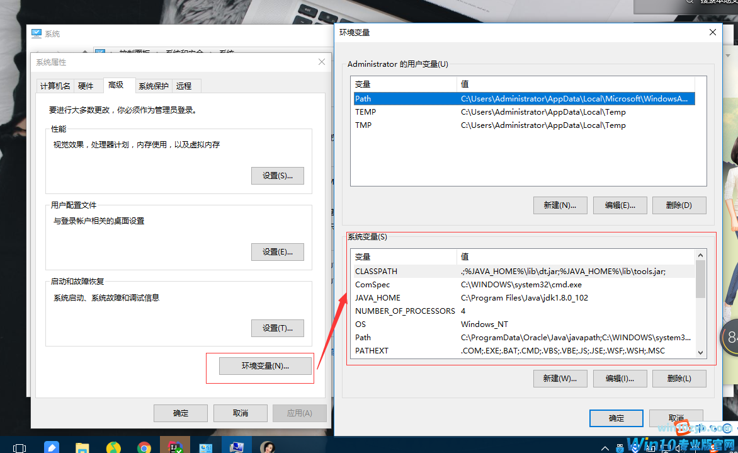Click the volume icon in the system tray
Image resolution: width=738 pixels, height=453 pixels.
pyautogui.click(x=678, y=449)
